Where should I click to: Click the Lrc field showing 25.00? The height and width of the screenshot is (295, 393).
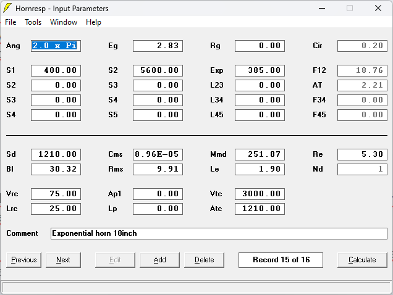tap(56, 209)
